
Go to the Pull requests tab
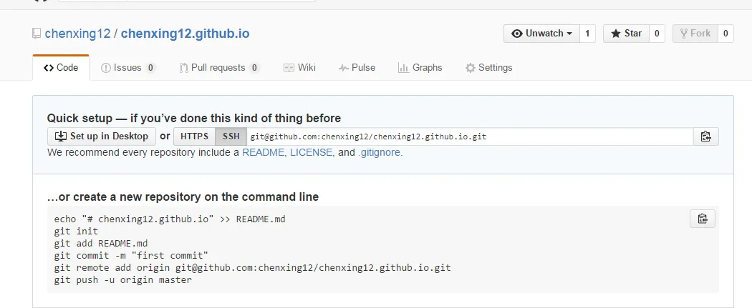[x=218, y=68]
